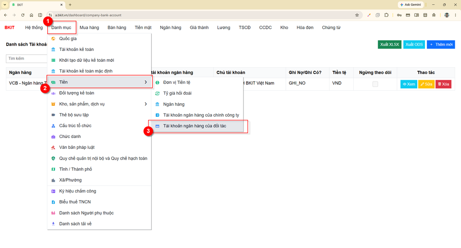Click the Tỉnh / Thành phố map icon

click(53, 170)
